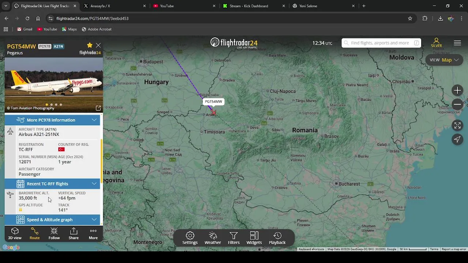
Task: Open the aircraft photo in new window
Action: [98, 108]
